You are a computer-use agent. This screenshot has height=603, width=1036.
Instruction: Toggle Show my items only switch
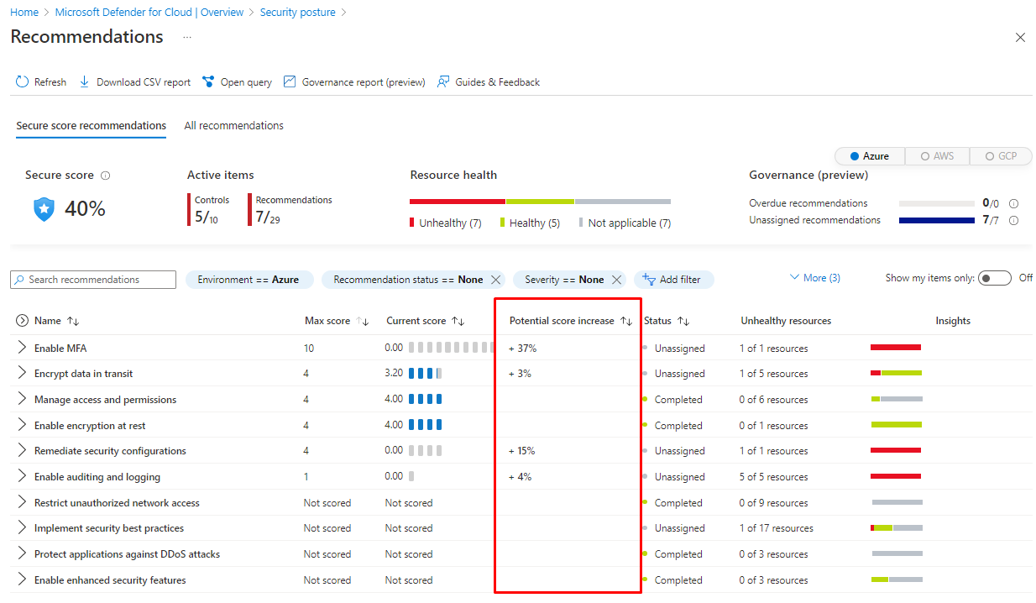tap(994, 279)
